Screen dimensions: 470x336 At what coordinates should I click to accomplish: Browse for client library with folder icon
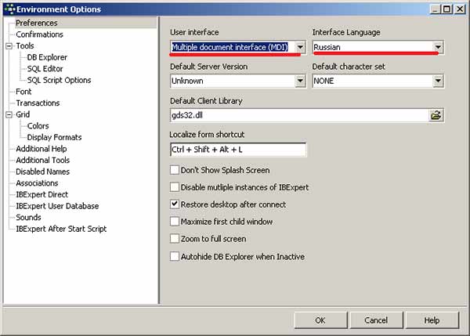click(x=436, y=115)
